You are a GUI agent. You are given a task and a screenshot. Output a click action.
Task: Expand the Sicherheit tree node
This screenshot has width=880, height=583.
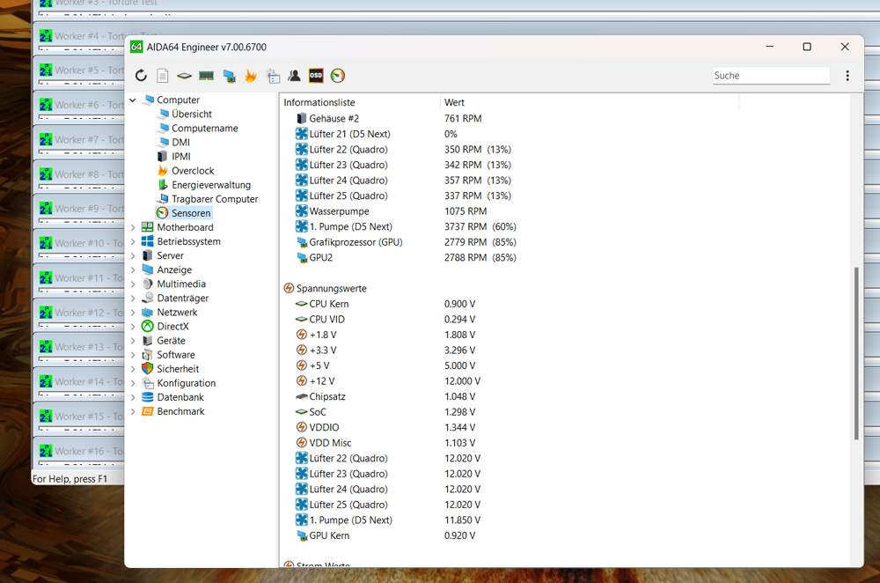pyautogui.click(x=133, y=369)
